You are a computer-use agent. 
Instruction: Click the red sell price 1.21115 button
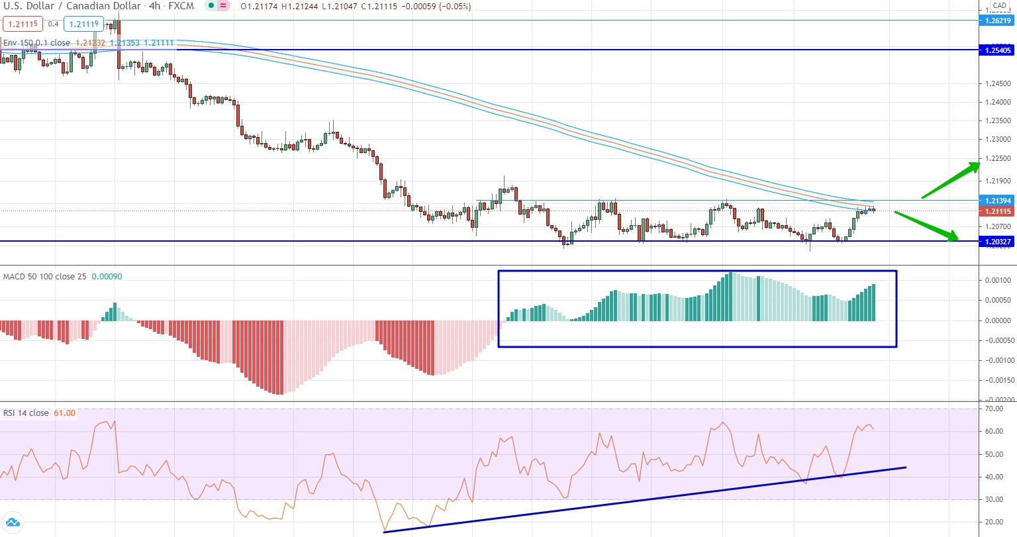coord(23,24)
